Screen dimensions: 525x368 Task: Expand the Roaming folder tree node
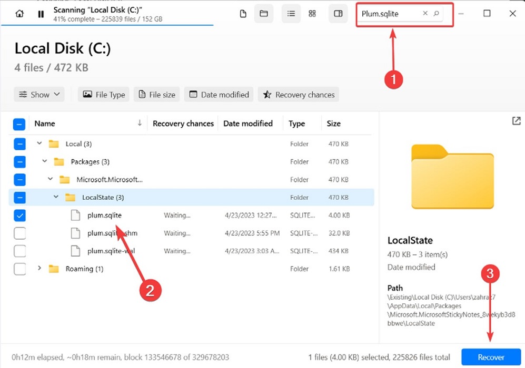(x=39, y=269)
